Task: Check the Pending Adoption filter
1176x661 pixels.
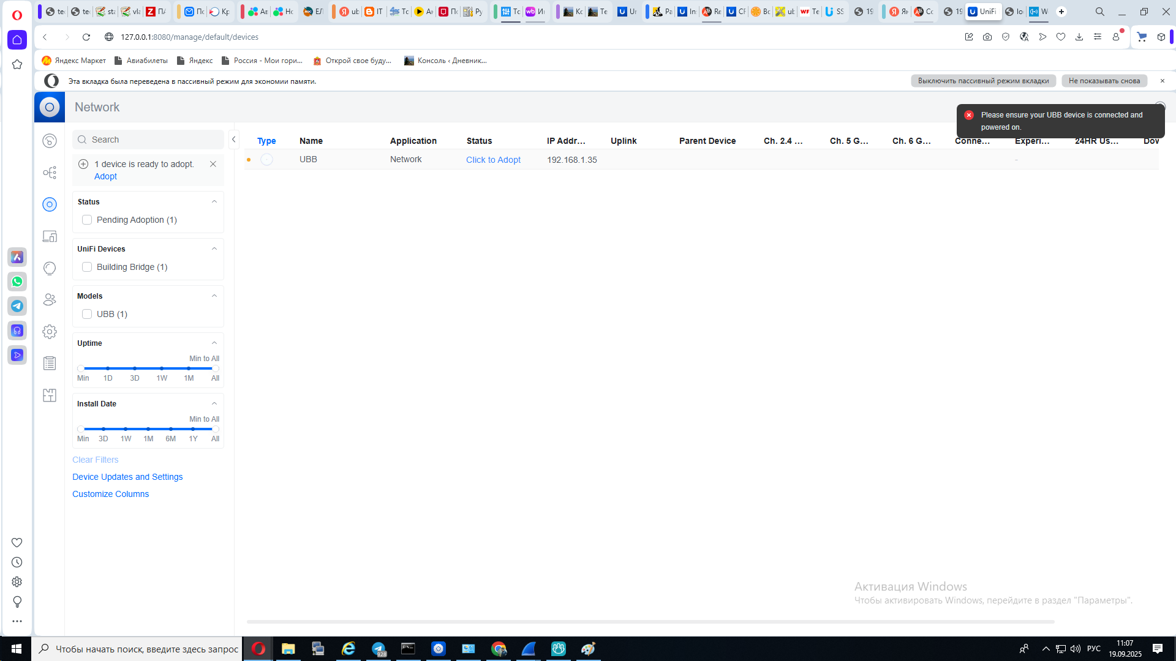Action: point(87,220)
